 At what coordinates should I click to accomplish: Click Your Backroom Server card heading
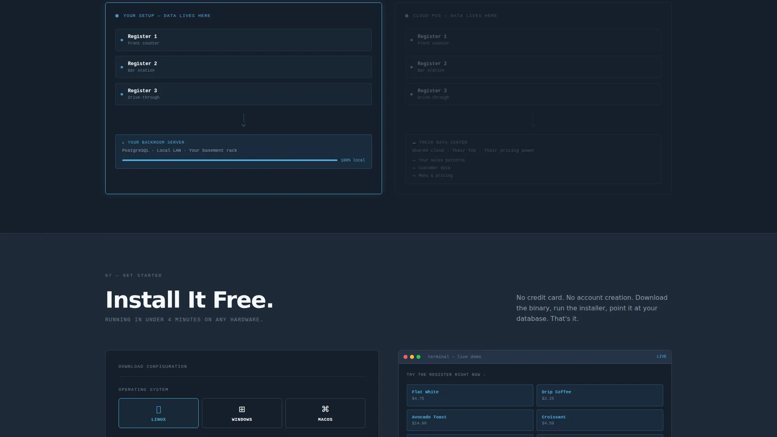coord(156,142)
